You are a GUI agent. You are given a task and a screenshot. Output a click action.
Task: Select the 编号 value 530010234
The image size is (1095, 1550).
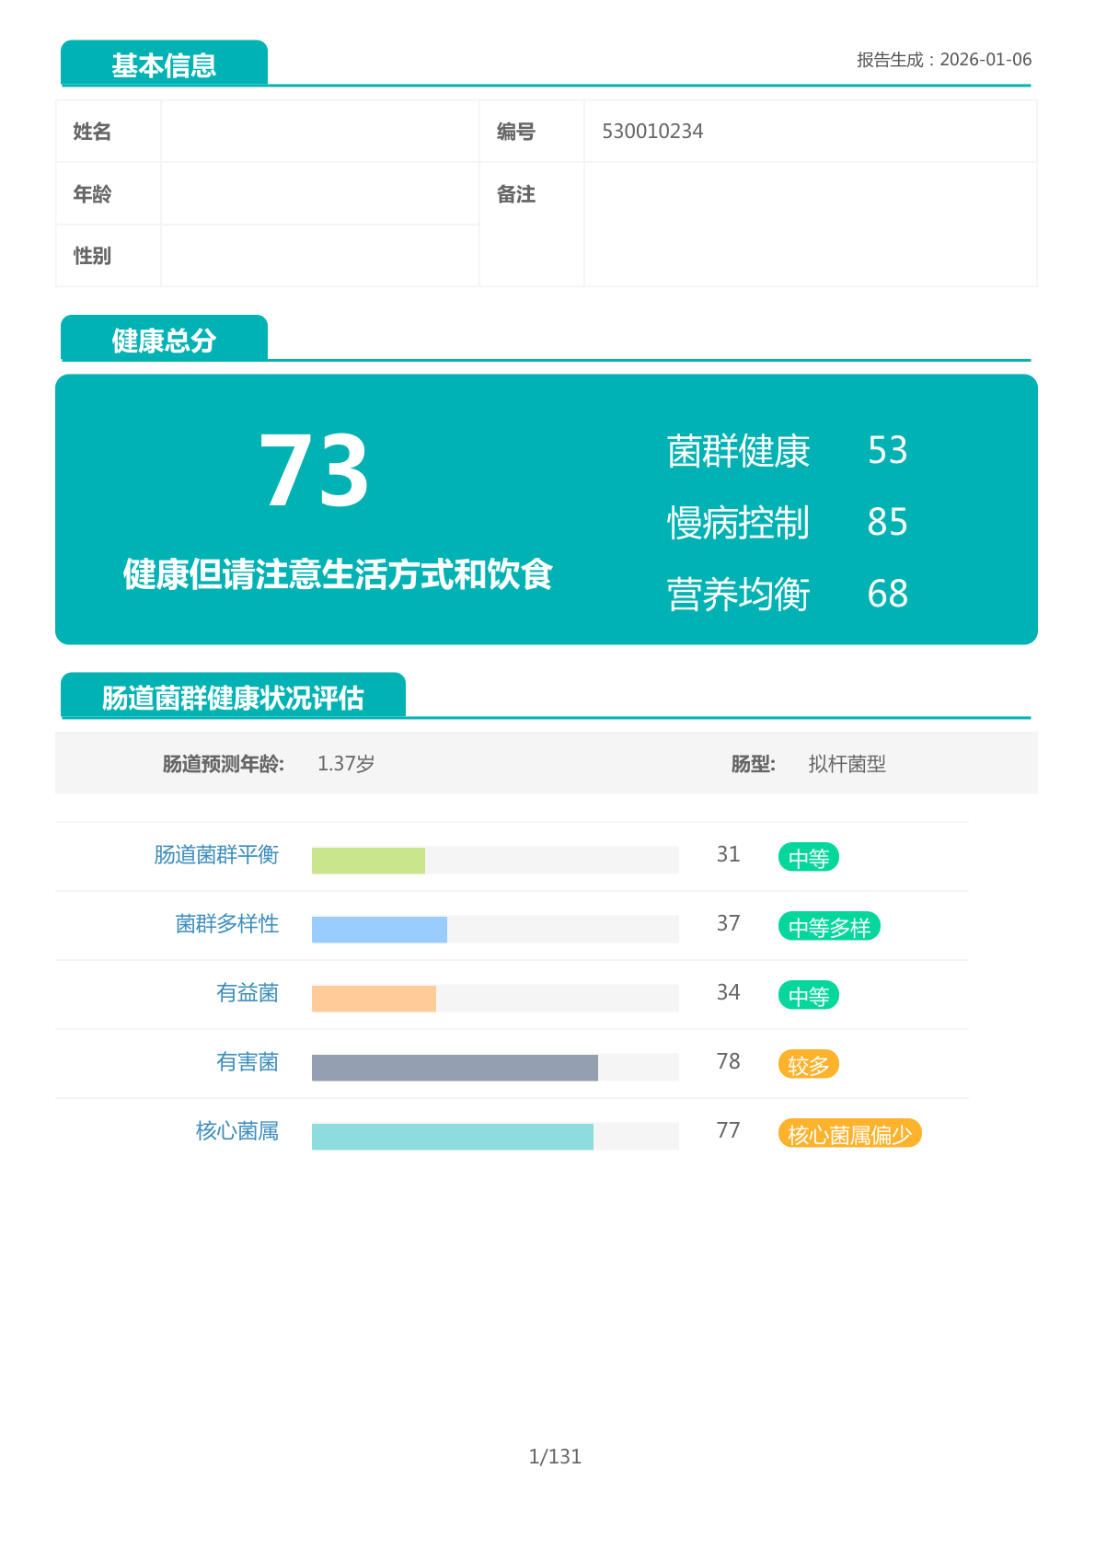pyautogui.click(x=652, y=132)
